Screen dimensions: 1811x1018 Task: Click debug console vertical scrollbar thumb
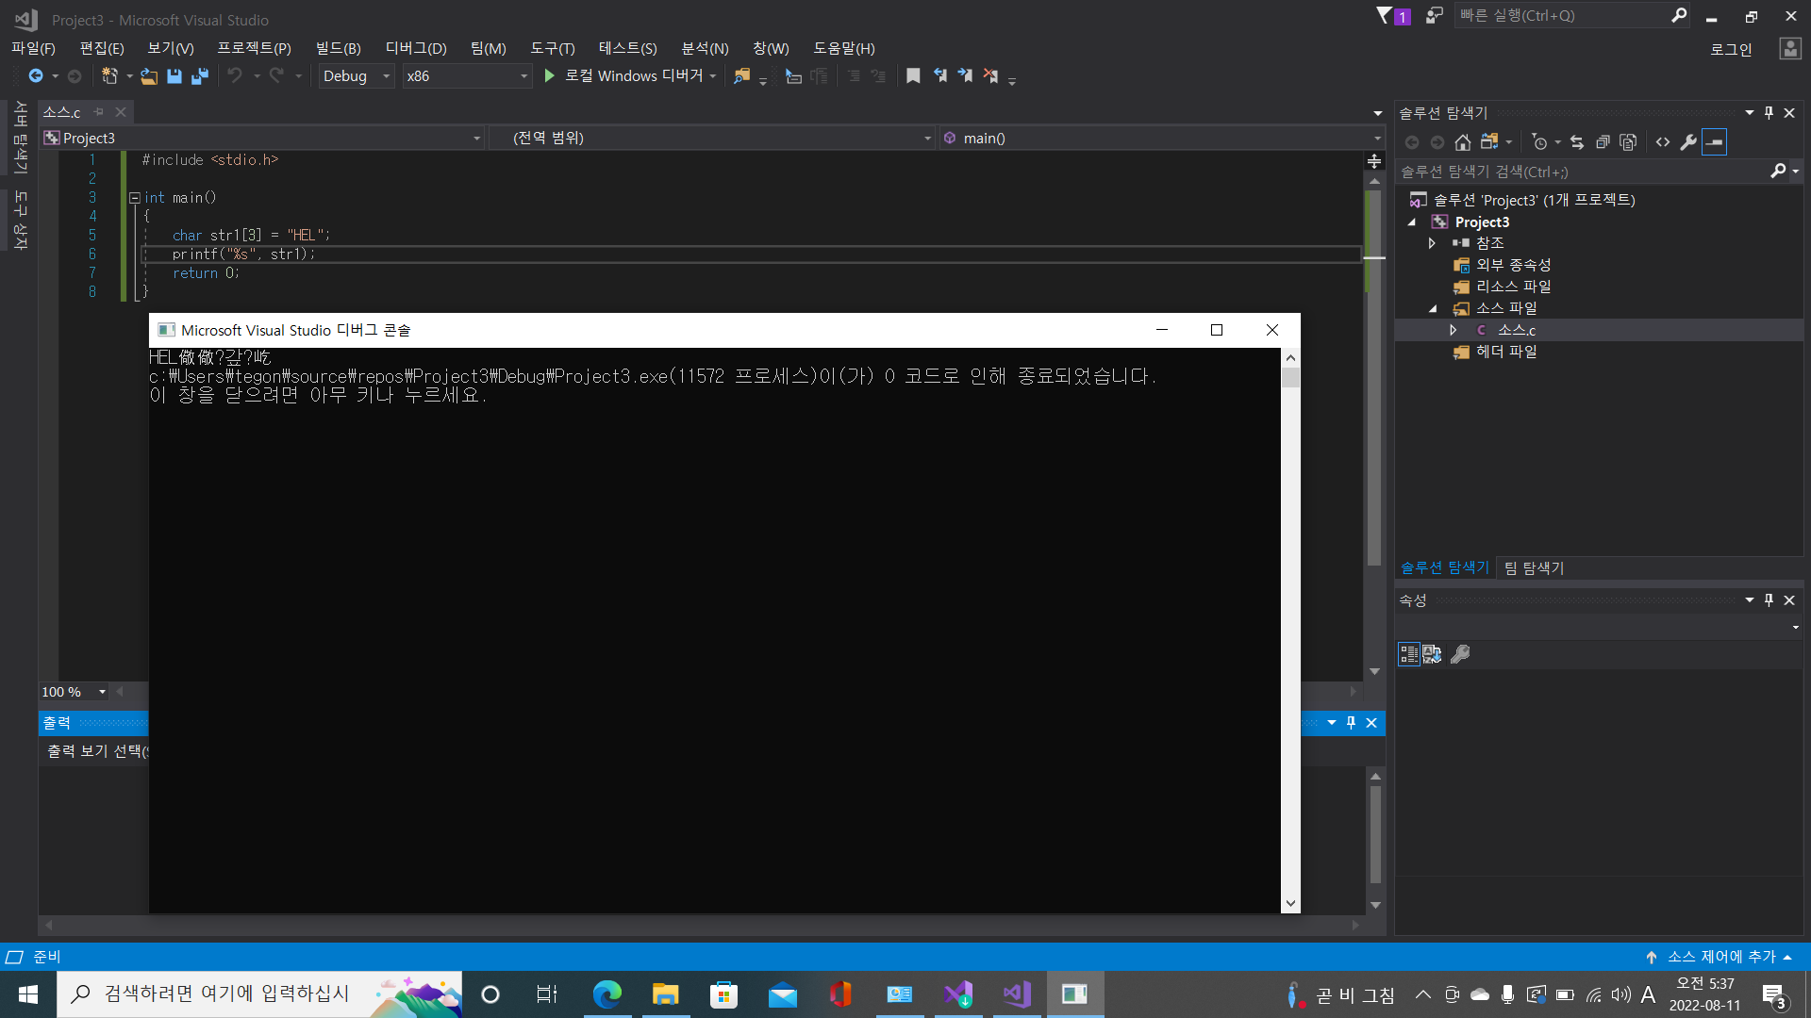(x=1290, y=378)
